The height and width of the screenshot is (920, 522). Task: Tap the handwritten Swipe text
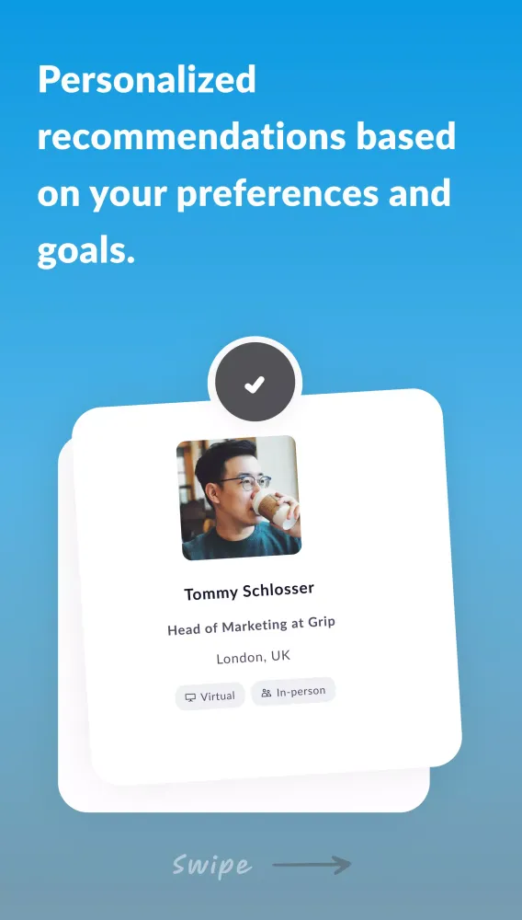tap(212, 866)
